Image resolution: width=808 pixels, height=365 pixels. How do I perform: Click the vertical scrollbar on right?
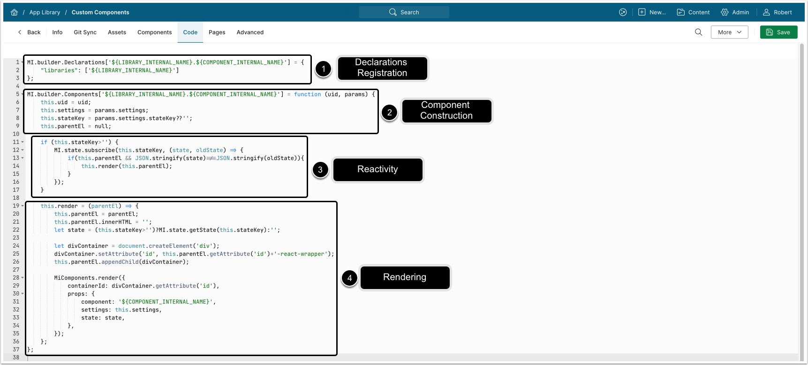click(801, 188)
